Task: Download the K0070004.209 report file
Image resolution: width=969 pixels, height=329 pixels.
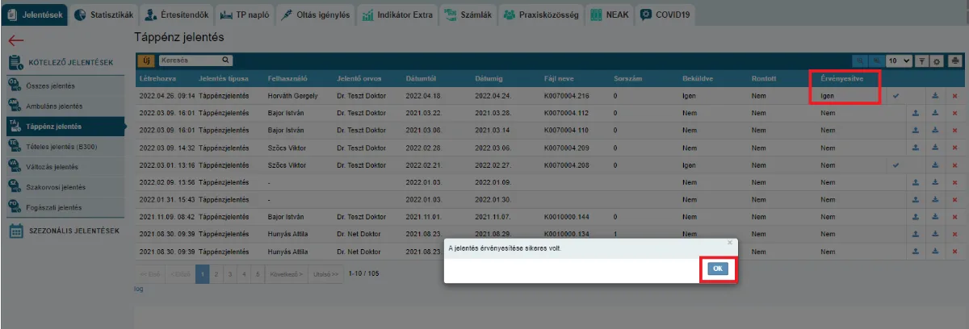Action: coord(935,148)
